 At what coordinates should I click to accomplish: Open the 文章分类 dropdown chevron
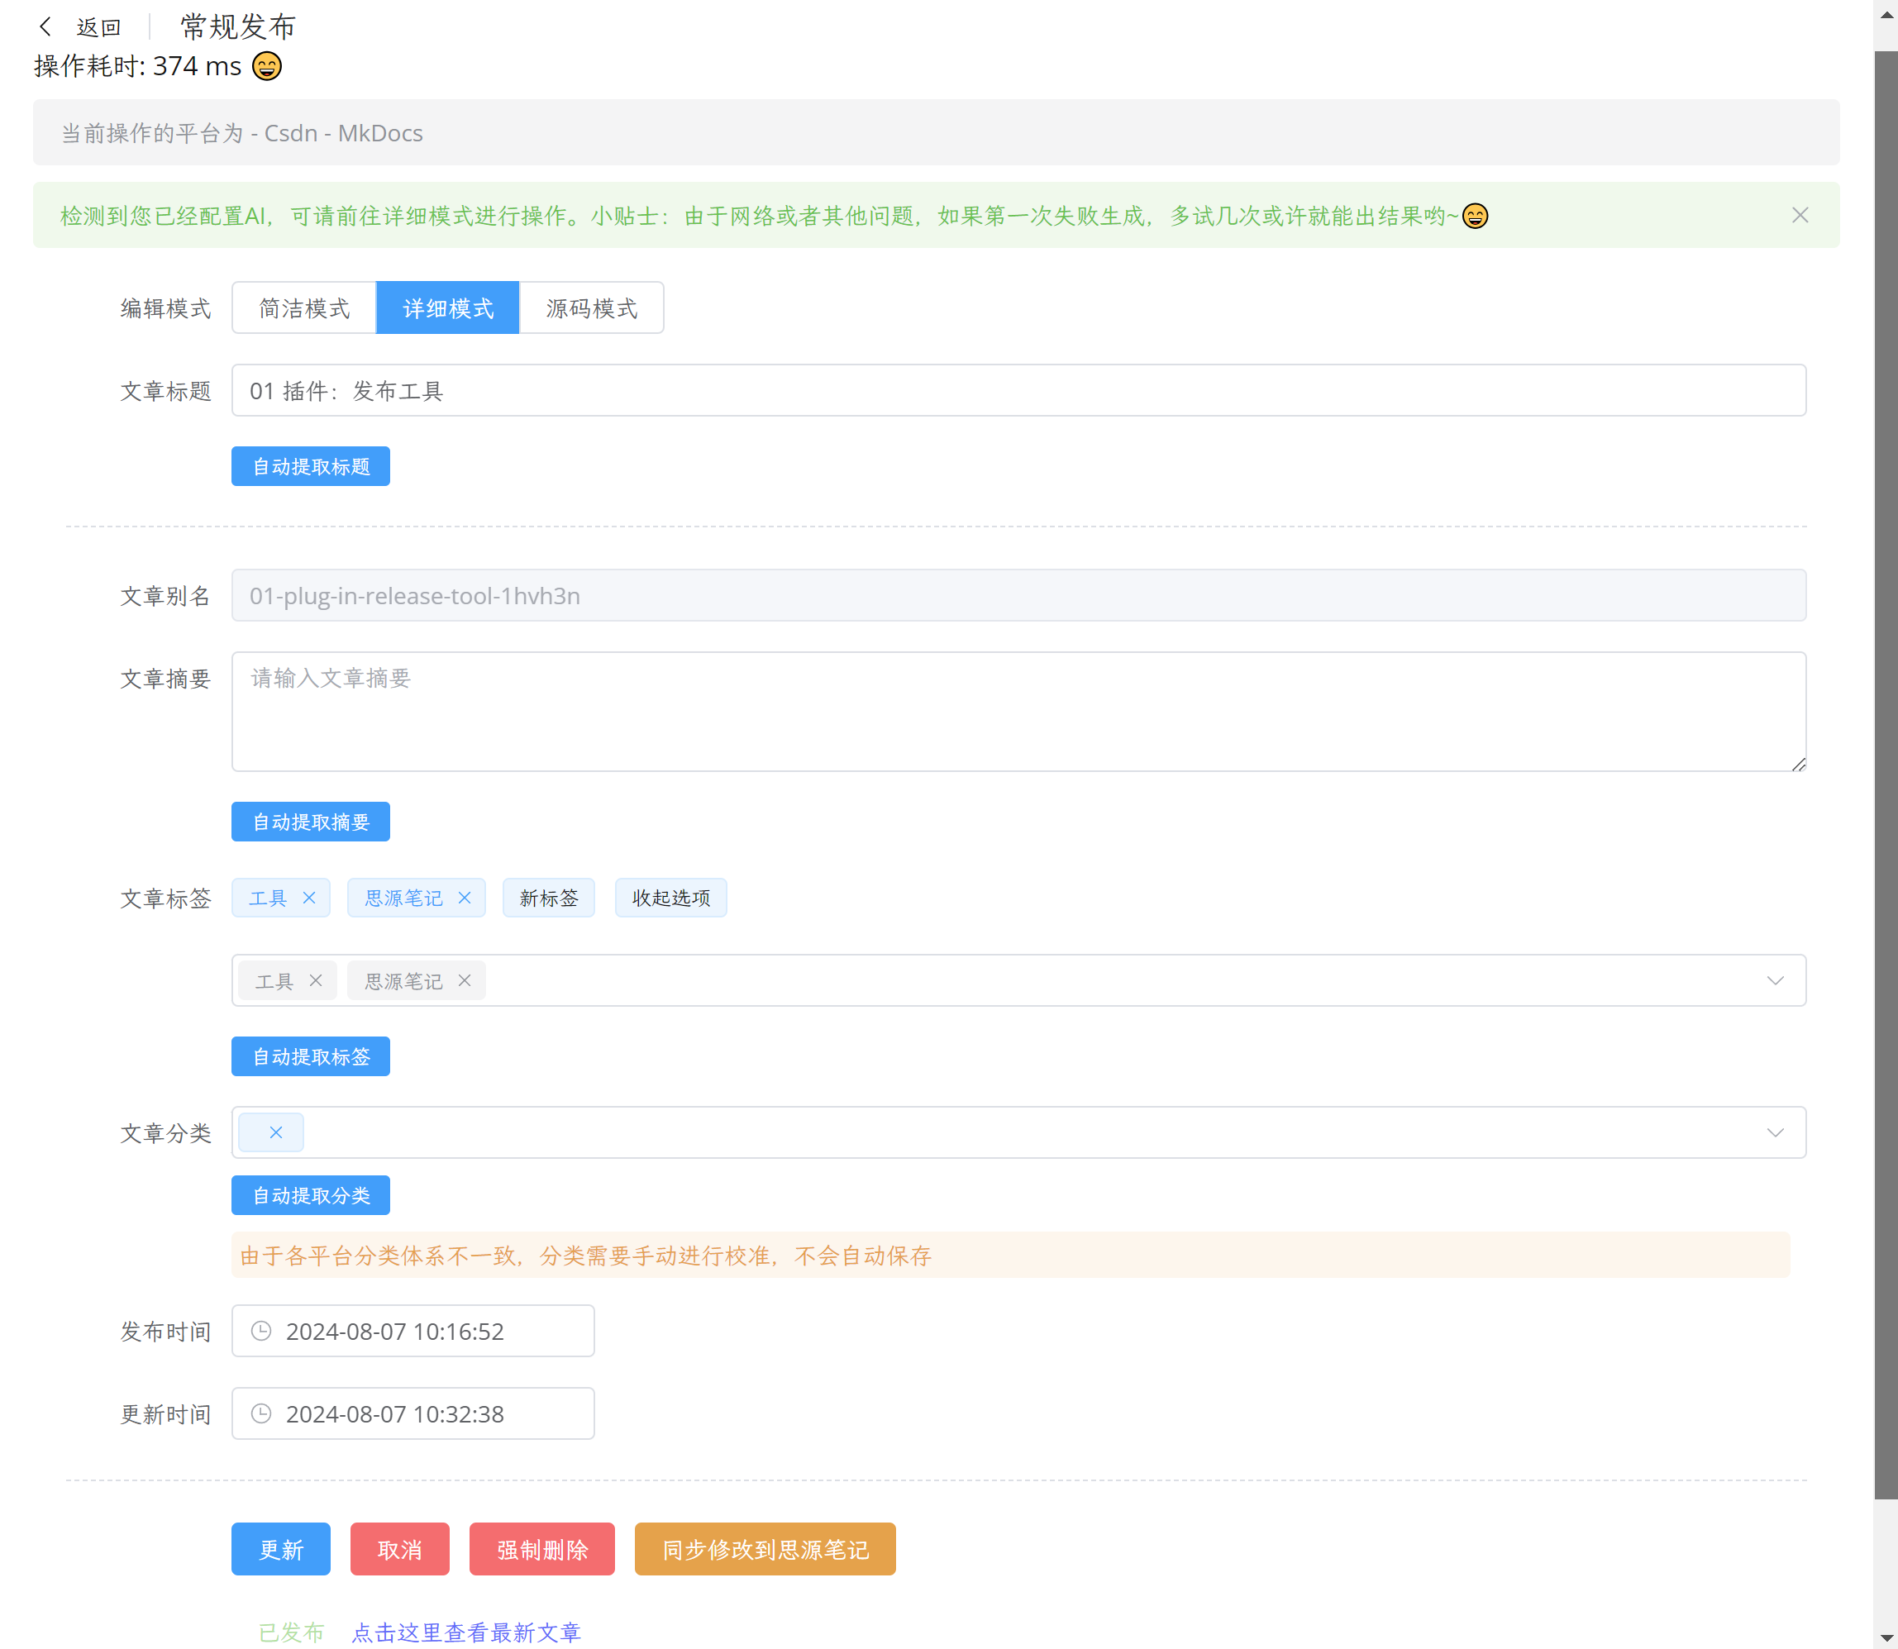click(1775, 1132)
